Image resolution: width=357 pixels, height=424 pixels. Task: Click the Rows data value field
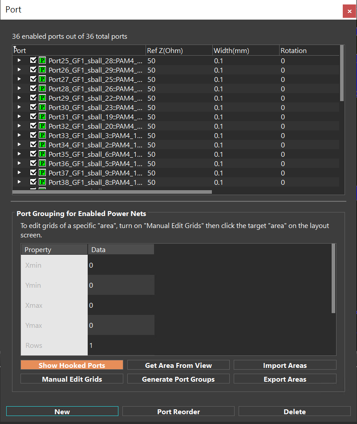point(121,345)
